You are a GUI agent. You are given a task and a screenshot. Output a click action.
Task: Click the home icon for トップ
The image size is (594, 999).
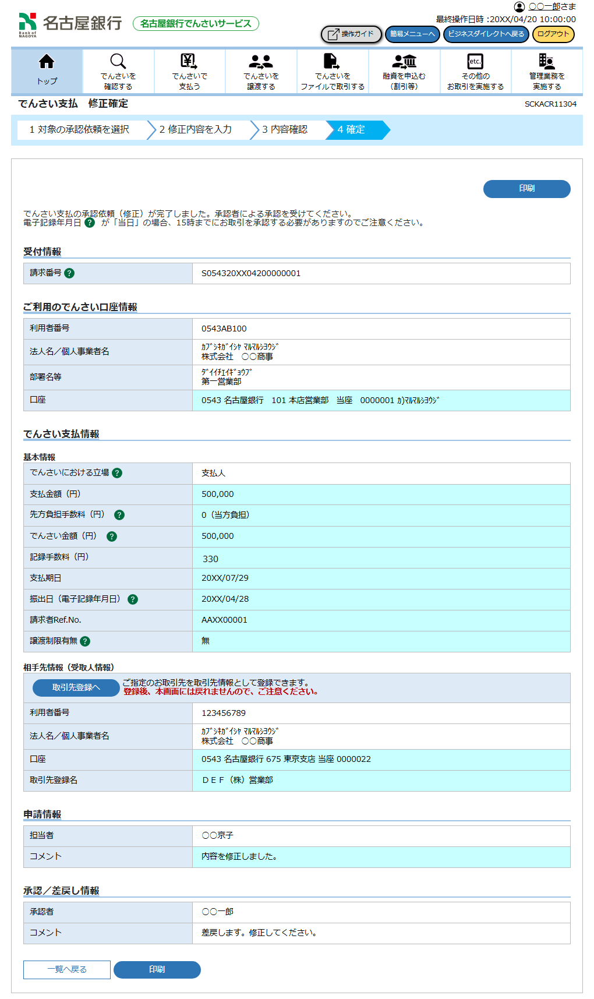click(x=47, y=62)
